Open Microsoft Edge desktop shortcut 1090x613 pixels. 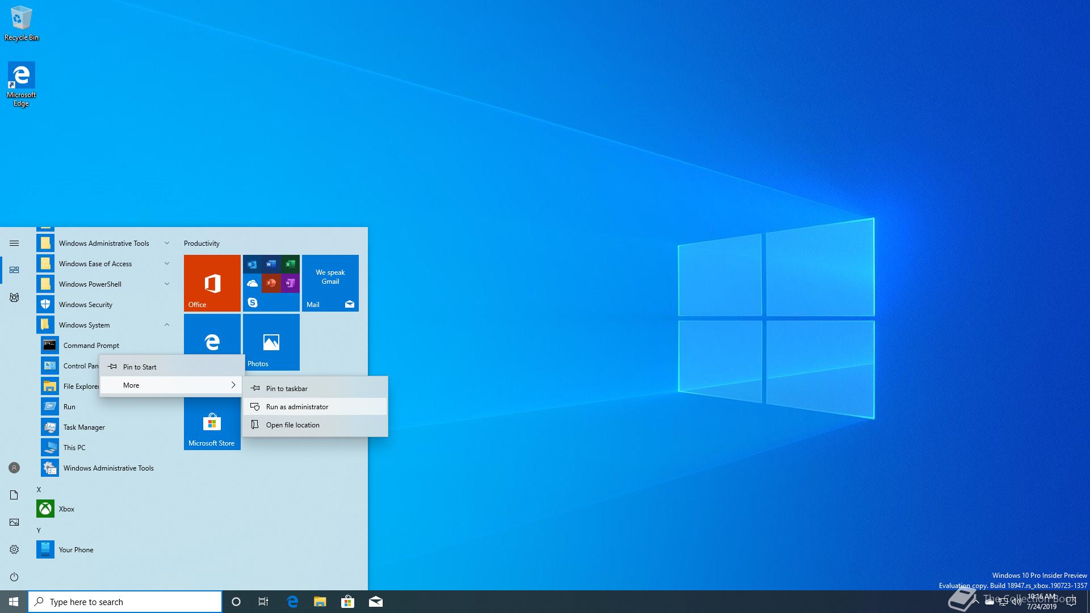tap(21, 84)
